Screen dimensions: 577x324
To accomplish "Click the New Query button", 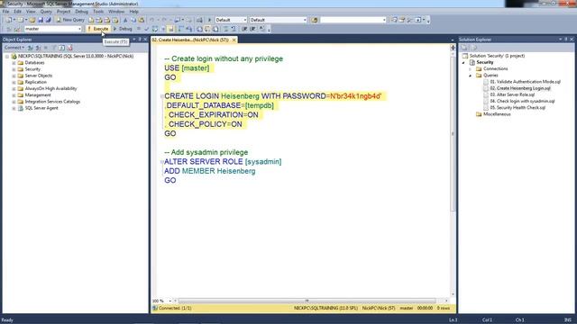I will coord(70,20).
